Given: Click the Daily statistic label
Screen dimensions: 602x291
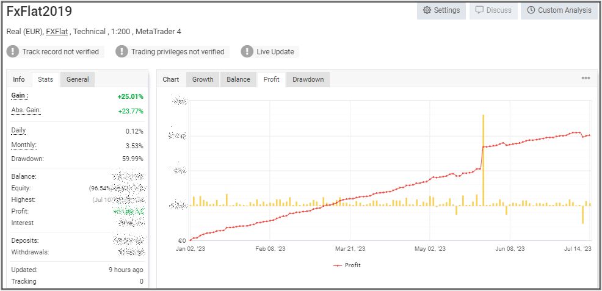Looking at the screenshot, I should pos(18,131).
